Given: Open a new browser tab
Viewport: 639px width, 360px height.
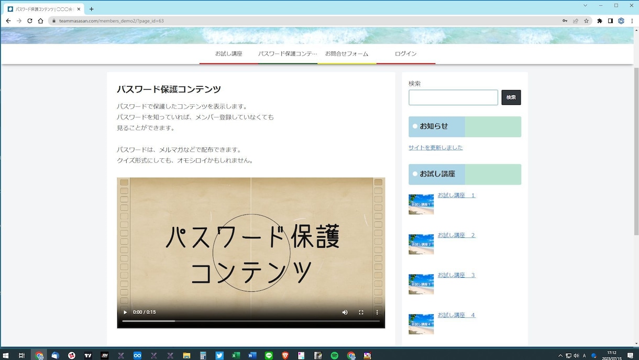Looking at the screenshot, I should point(92,9).
